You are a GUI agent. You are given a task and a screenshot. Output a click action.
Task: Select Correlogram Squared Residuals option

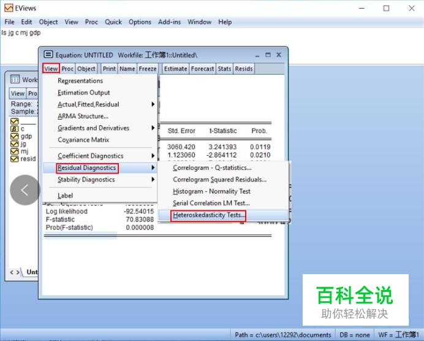[x=219, y=180]
